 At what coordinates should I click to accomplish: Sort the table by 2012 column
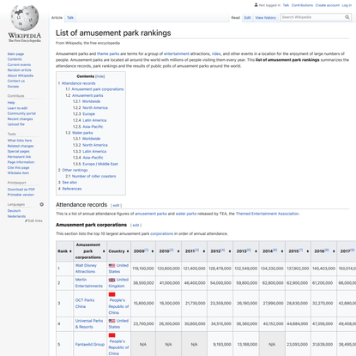(x=230, y=251)
